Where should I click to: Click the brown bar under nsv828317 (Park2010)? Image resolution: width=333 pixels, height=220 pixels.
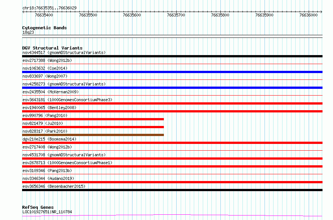[x=93, y=135]
